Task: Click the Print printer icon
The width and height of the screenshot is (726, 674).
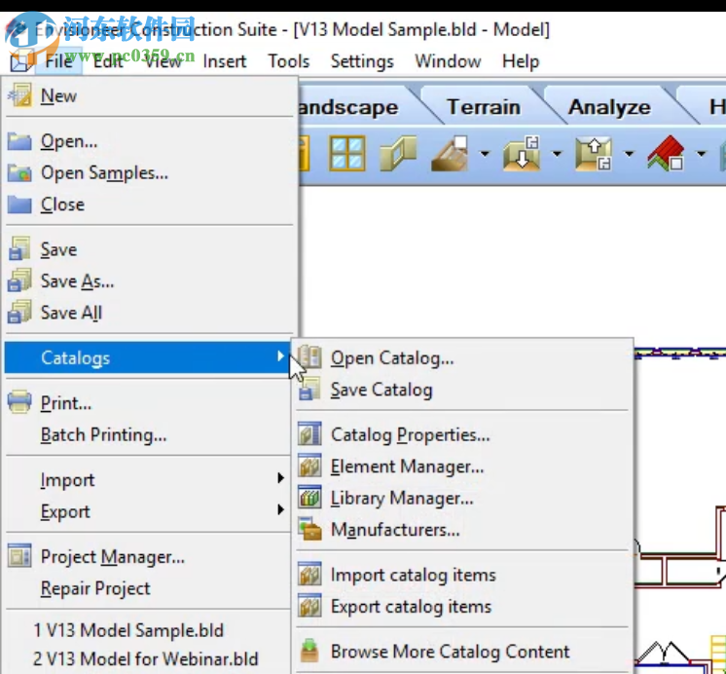Action: [x=19, y=402]
